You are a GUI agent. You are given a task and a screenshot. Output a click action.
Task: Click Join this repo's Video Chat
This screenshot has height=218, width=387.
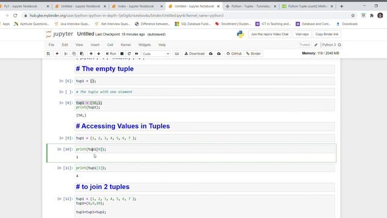click(270, 34)
